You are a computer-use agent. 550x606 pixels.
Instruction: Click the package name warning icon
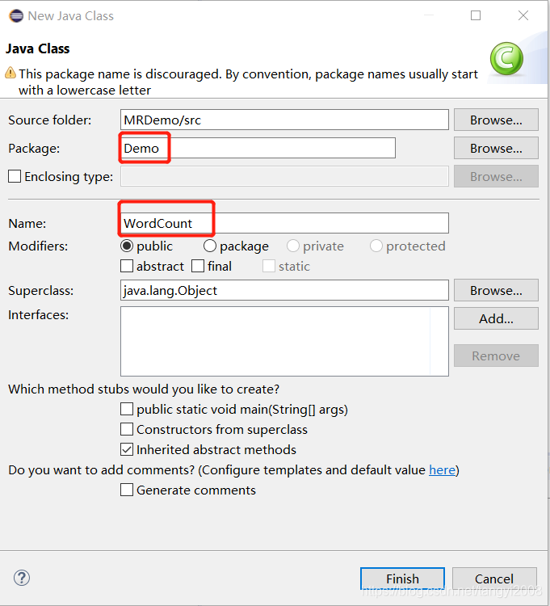click(10, 73)
